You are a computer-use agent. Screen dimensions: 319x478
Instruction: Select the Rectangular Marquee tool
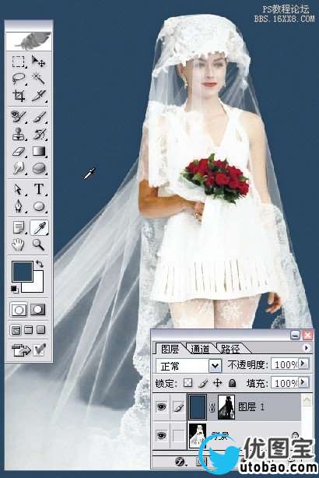pyautogui.click(x=19, y=62)
